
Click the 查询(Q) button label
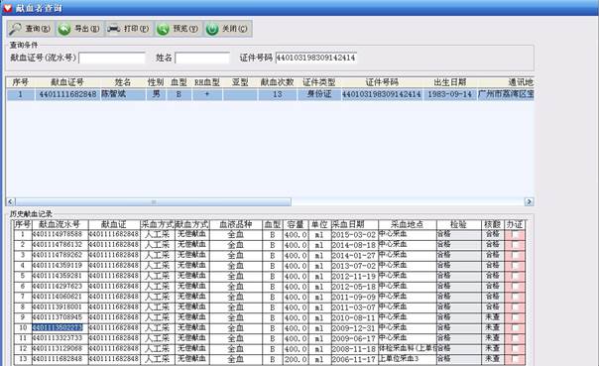(38, 29)
